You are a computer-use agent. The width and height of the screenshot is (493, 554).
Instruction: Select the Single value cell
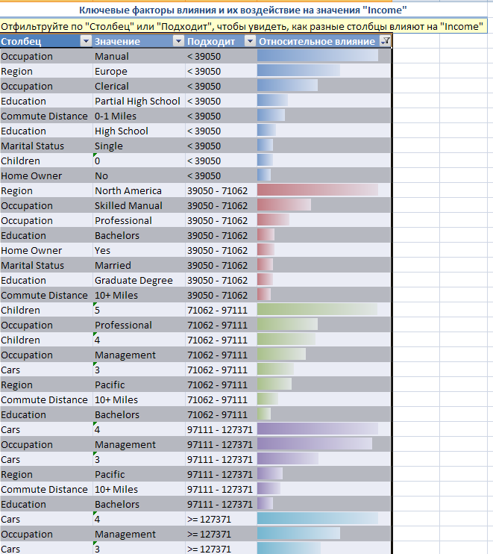139,146
